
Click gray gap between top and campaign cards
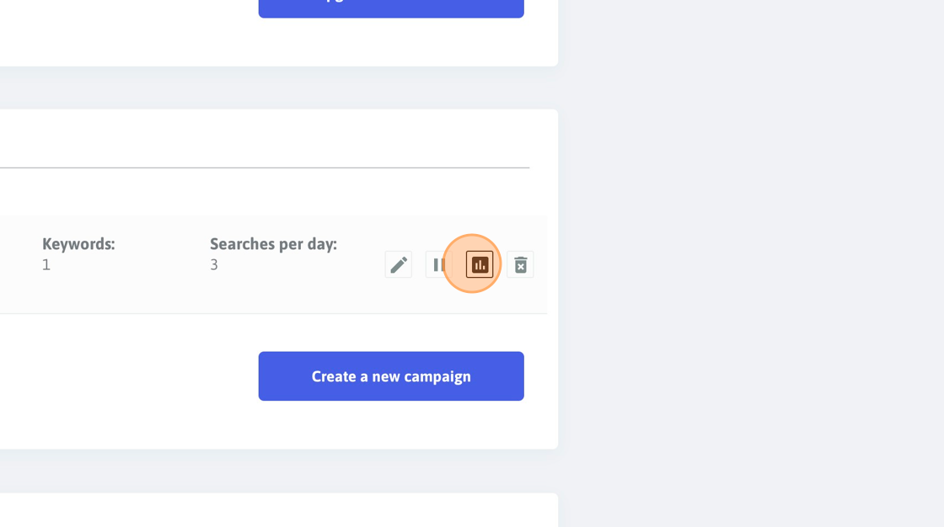(279, 88)
